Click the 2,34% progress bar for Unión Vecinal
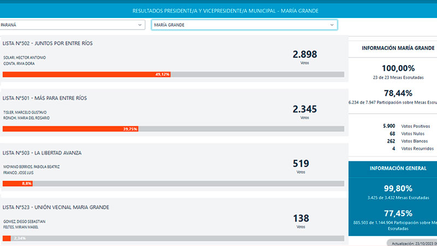 7,238
